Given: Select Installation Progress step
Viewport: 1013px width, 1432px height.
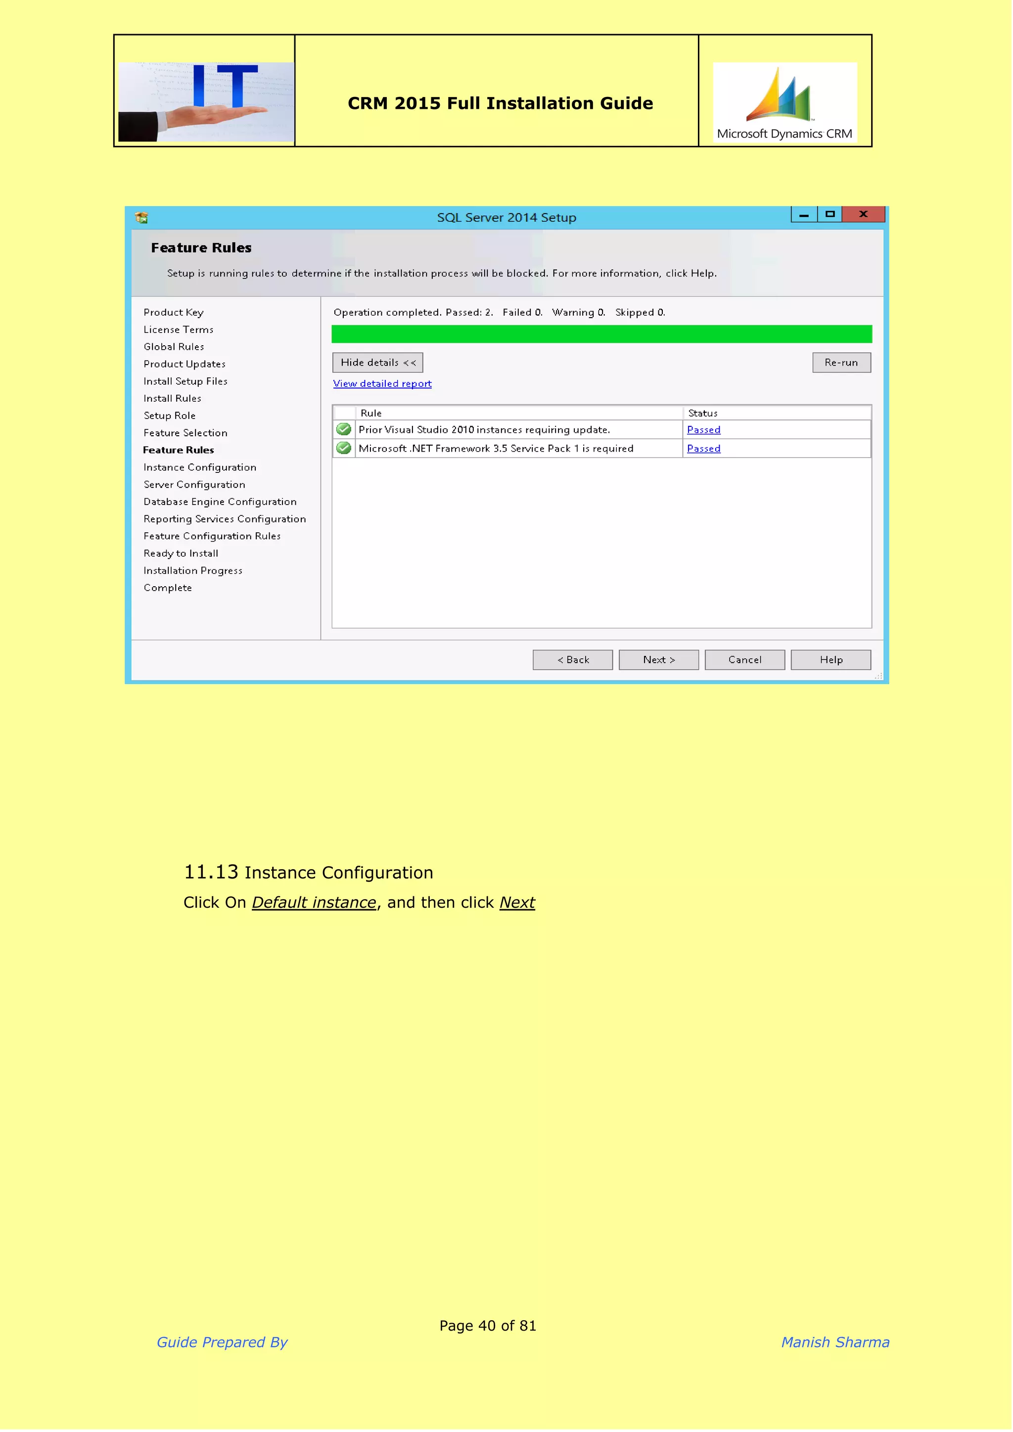Looking at the screenshot, I should pos(193,571).
